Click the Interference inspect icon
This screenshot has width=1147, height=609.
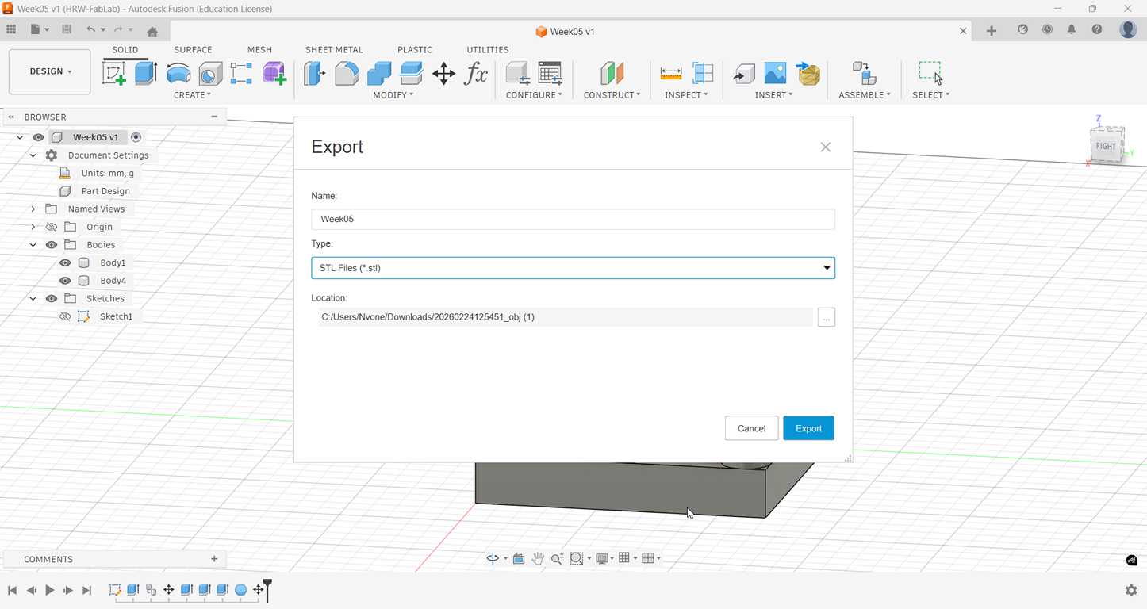(703, 74)
